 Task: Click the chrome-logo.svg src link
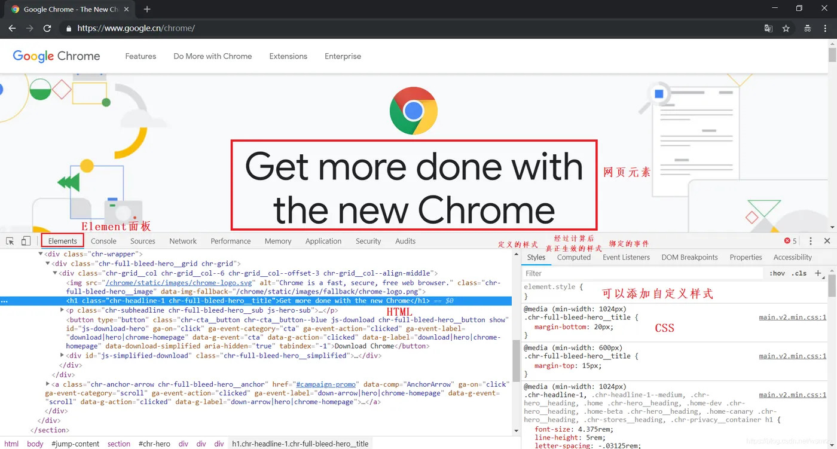pyautogui.click(x=179, y=283)
